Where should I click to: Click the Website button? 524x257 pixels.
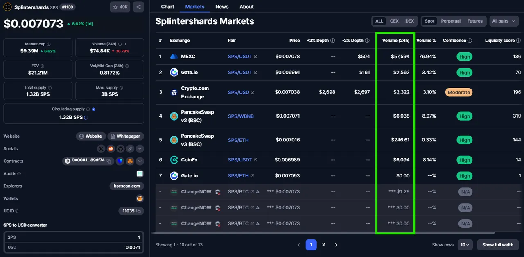click(91, 136)
